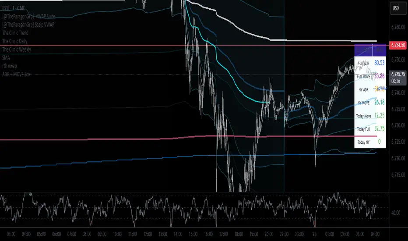Click the 12:00 time axis label
The height and width of the screenshot is (241, 408).
pyautogui.click(x=148, y=234)
